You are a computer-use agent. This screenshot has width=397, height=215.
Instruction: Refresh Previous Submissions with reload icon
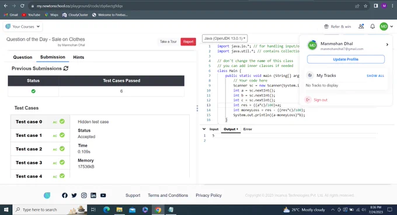66,69
